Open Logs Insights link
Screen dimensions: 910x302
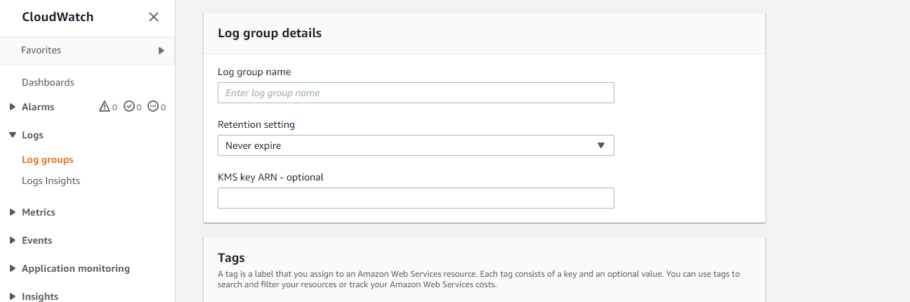tap(51, 180)
